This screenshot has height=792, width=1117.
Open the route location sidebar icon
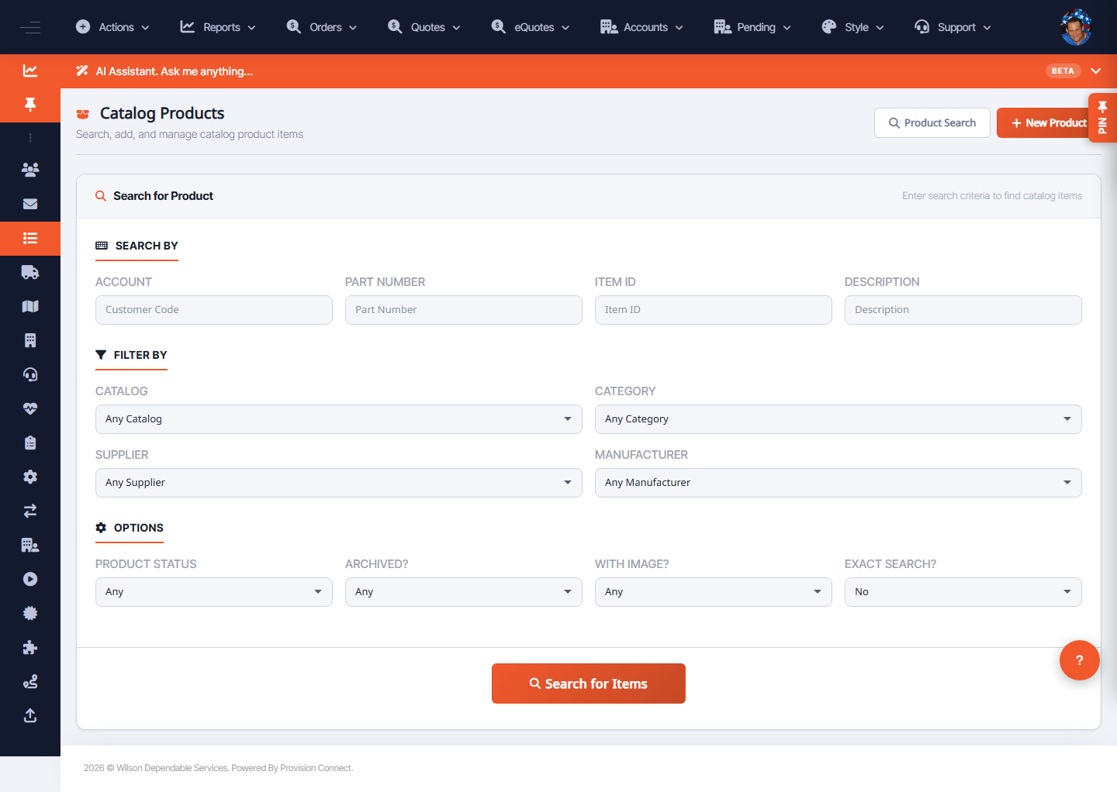click(x=30, y=681)
